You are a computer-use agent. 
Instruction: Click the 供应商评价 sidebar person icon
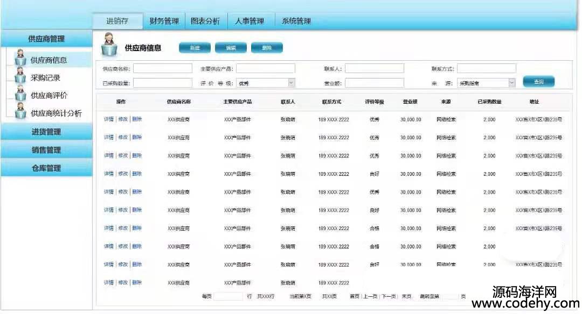[20, 94]
